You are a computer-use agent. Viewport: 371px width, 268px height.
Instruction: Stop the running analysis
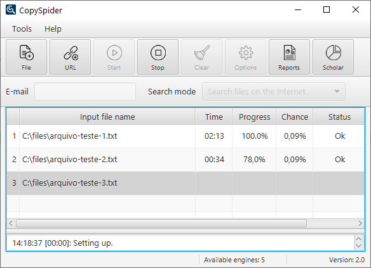(x=158, y=57)
